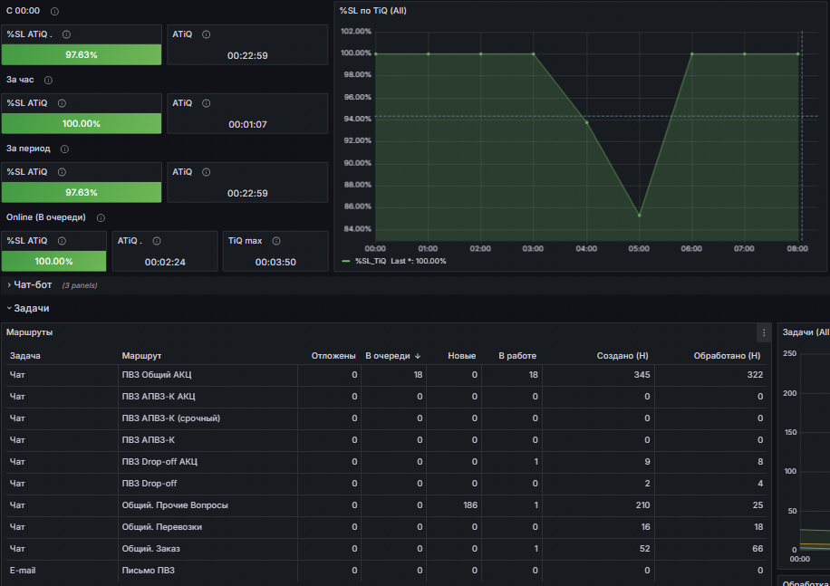Click info icon beside За час heading
Image resolution: width=830 pixels, height=586 pixels.
click(48, 80)
